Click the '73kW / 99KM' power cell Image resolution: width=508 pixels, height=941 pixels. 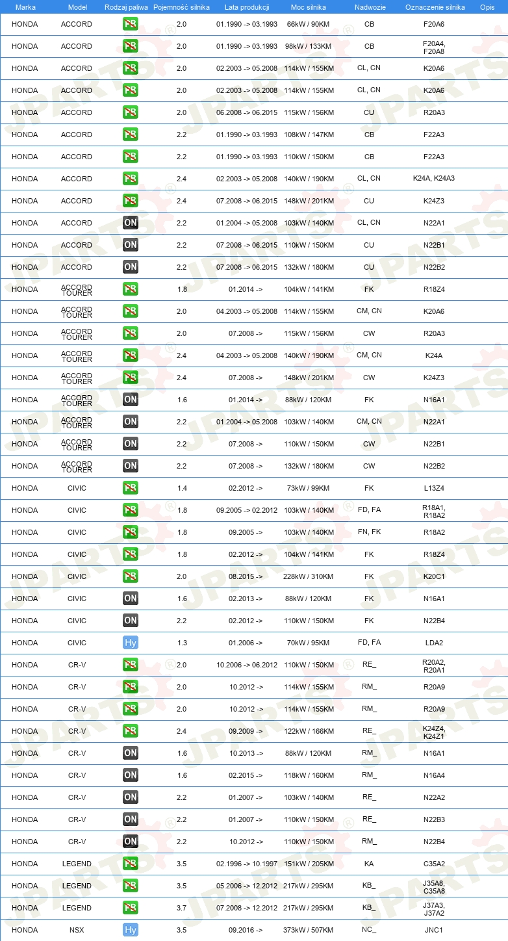[x=309, y=488]
